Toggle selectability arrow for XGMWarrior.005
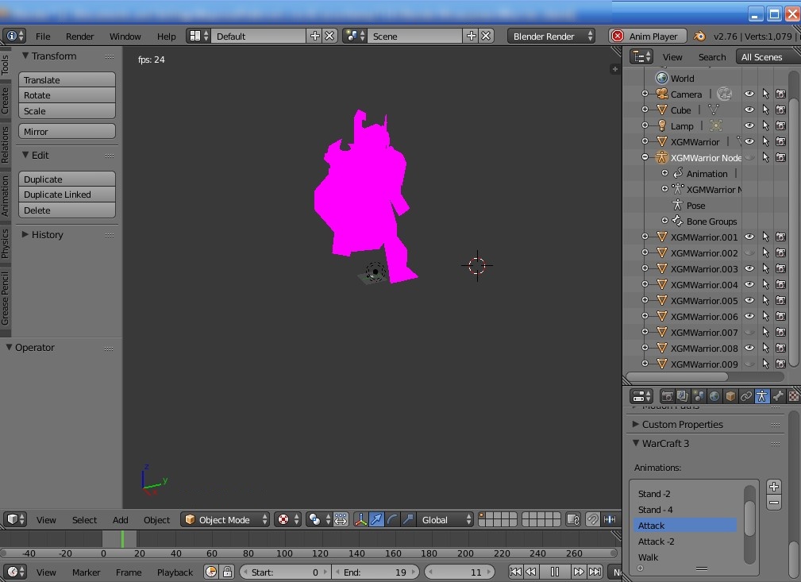801x582 pixels. click(x=765, y=300)
